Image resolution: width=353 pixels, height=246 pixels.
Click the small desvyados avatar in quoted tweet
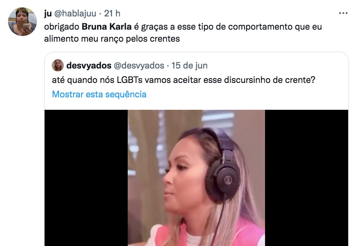pyautogui.click(x=58, y=65)
